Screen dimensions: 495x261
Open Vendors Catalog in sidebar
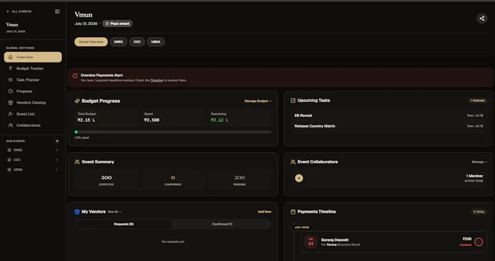pyautogui.click(x=33, y=103)
